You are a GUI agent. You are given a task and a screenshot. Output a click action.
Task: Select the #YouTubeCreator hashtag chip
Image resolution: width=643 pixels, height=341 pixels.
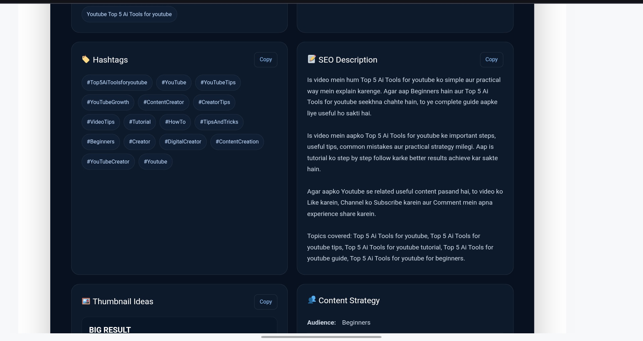click(x=108, y=162)
